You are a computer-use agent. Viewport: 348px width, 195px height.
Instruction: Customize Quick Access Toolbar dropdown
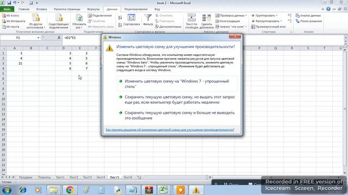37,3
